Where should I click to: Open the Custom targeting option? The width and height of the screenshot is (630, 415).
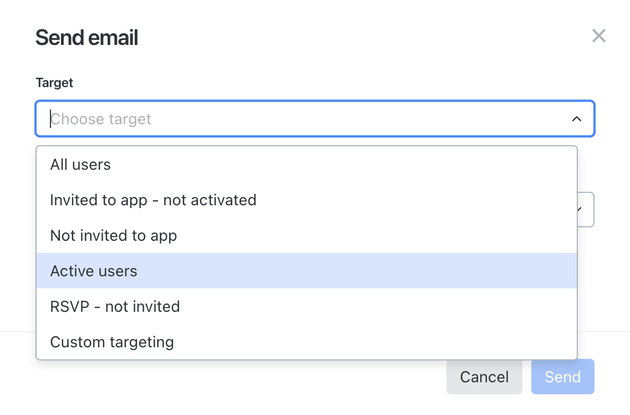tap(307, 342)
